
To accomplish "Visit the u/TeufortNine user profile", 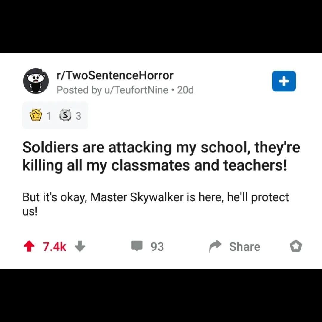I will (x=136, y=90).
